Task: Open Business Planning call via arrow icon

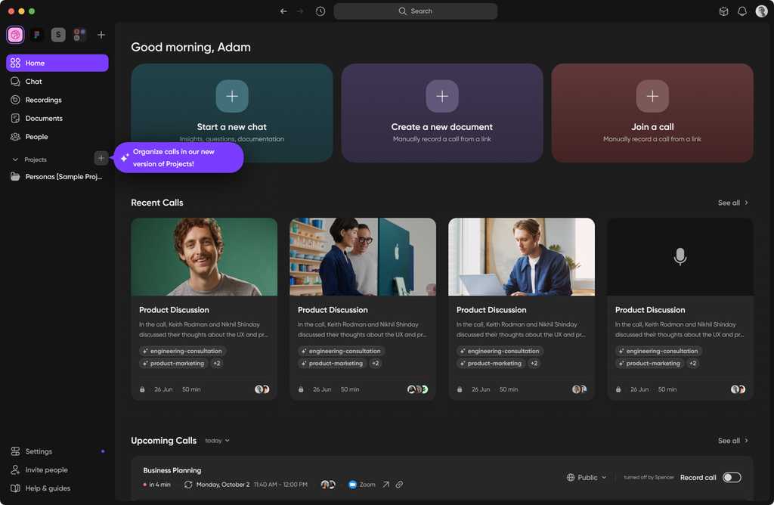Action: tap(385, 485)
